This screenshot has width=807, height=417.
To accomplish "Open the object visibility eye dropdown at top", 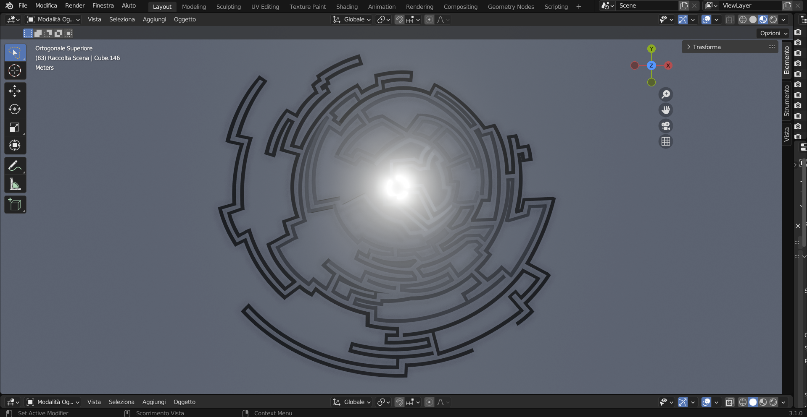I will pos(666,19).
